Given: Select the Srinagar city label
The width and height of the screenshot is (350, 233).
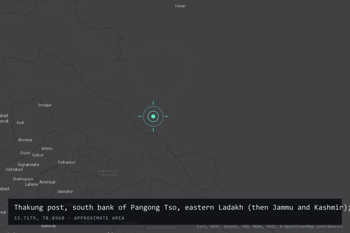Looking at the screenshot, I should [45, 105].
